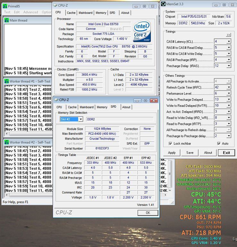This screenshot has height=247, width=237.
Task: Toggle the Lock mchbar checkbox
Action: tap(170, 143)
